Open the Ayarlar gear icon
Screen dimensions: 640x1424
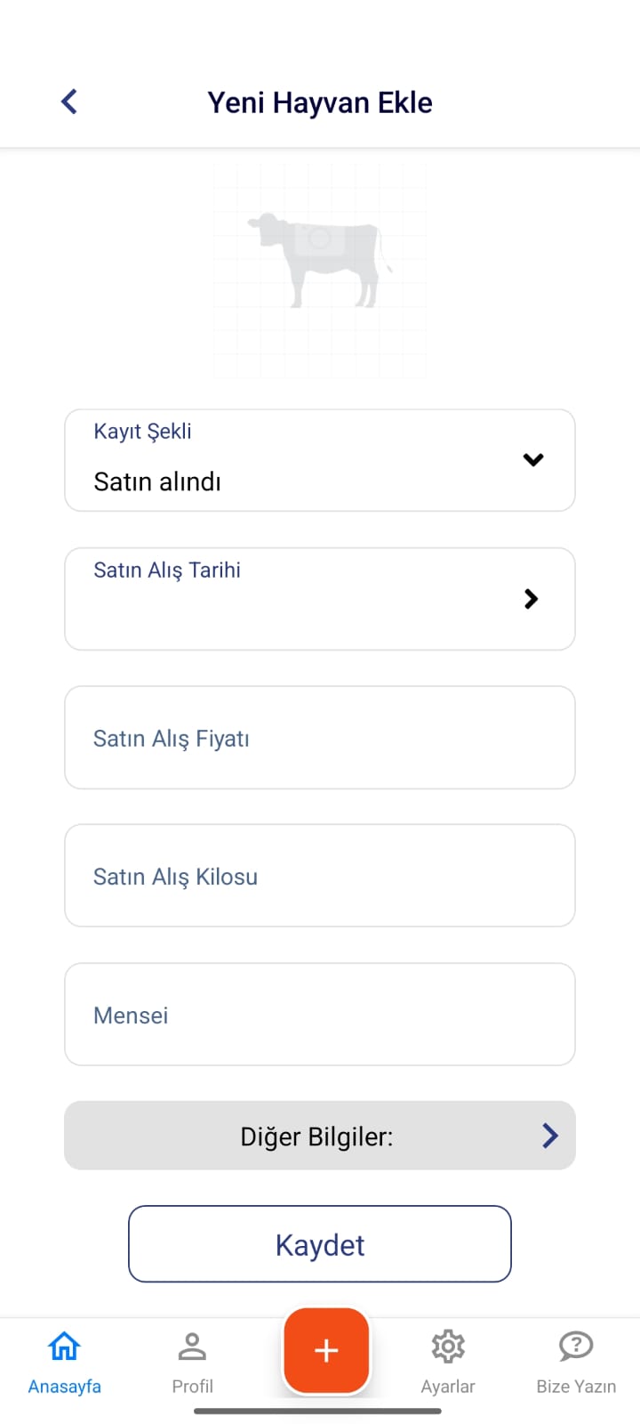point(448,1347)
